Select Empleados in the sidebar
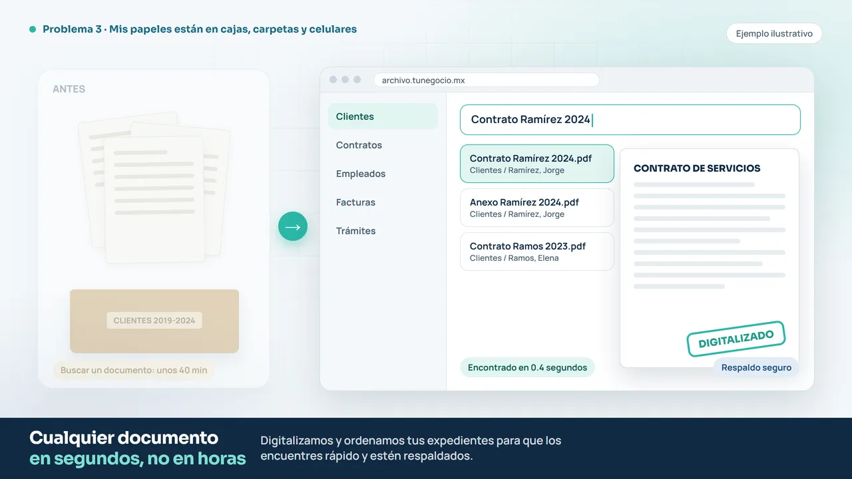Viewport: 852px width, 479px height. (383, 174)
